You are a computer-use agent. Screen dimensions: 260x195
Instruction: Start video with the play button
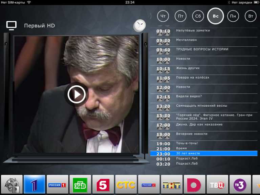pyautogui.click(x=77, y=94)
